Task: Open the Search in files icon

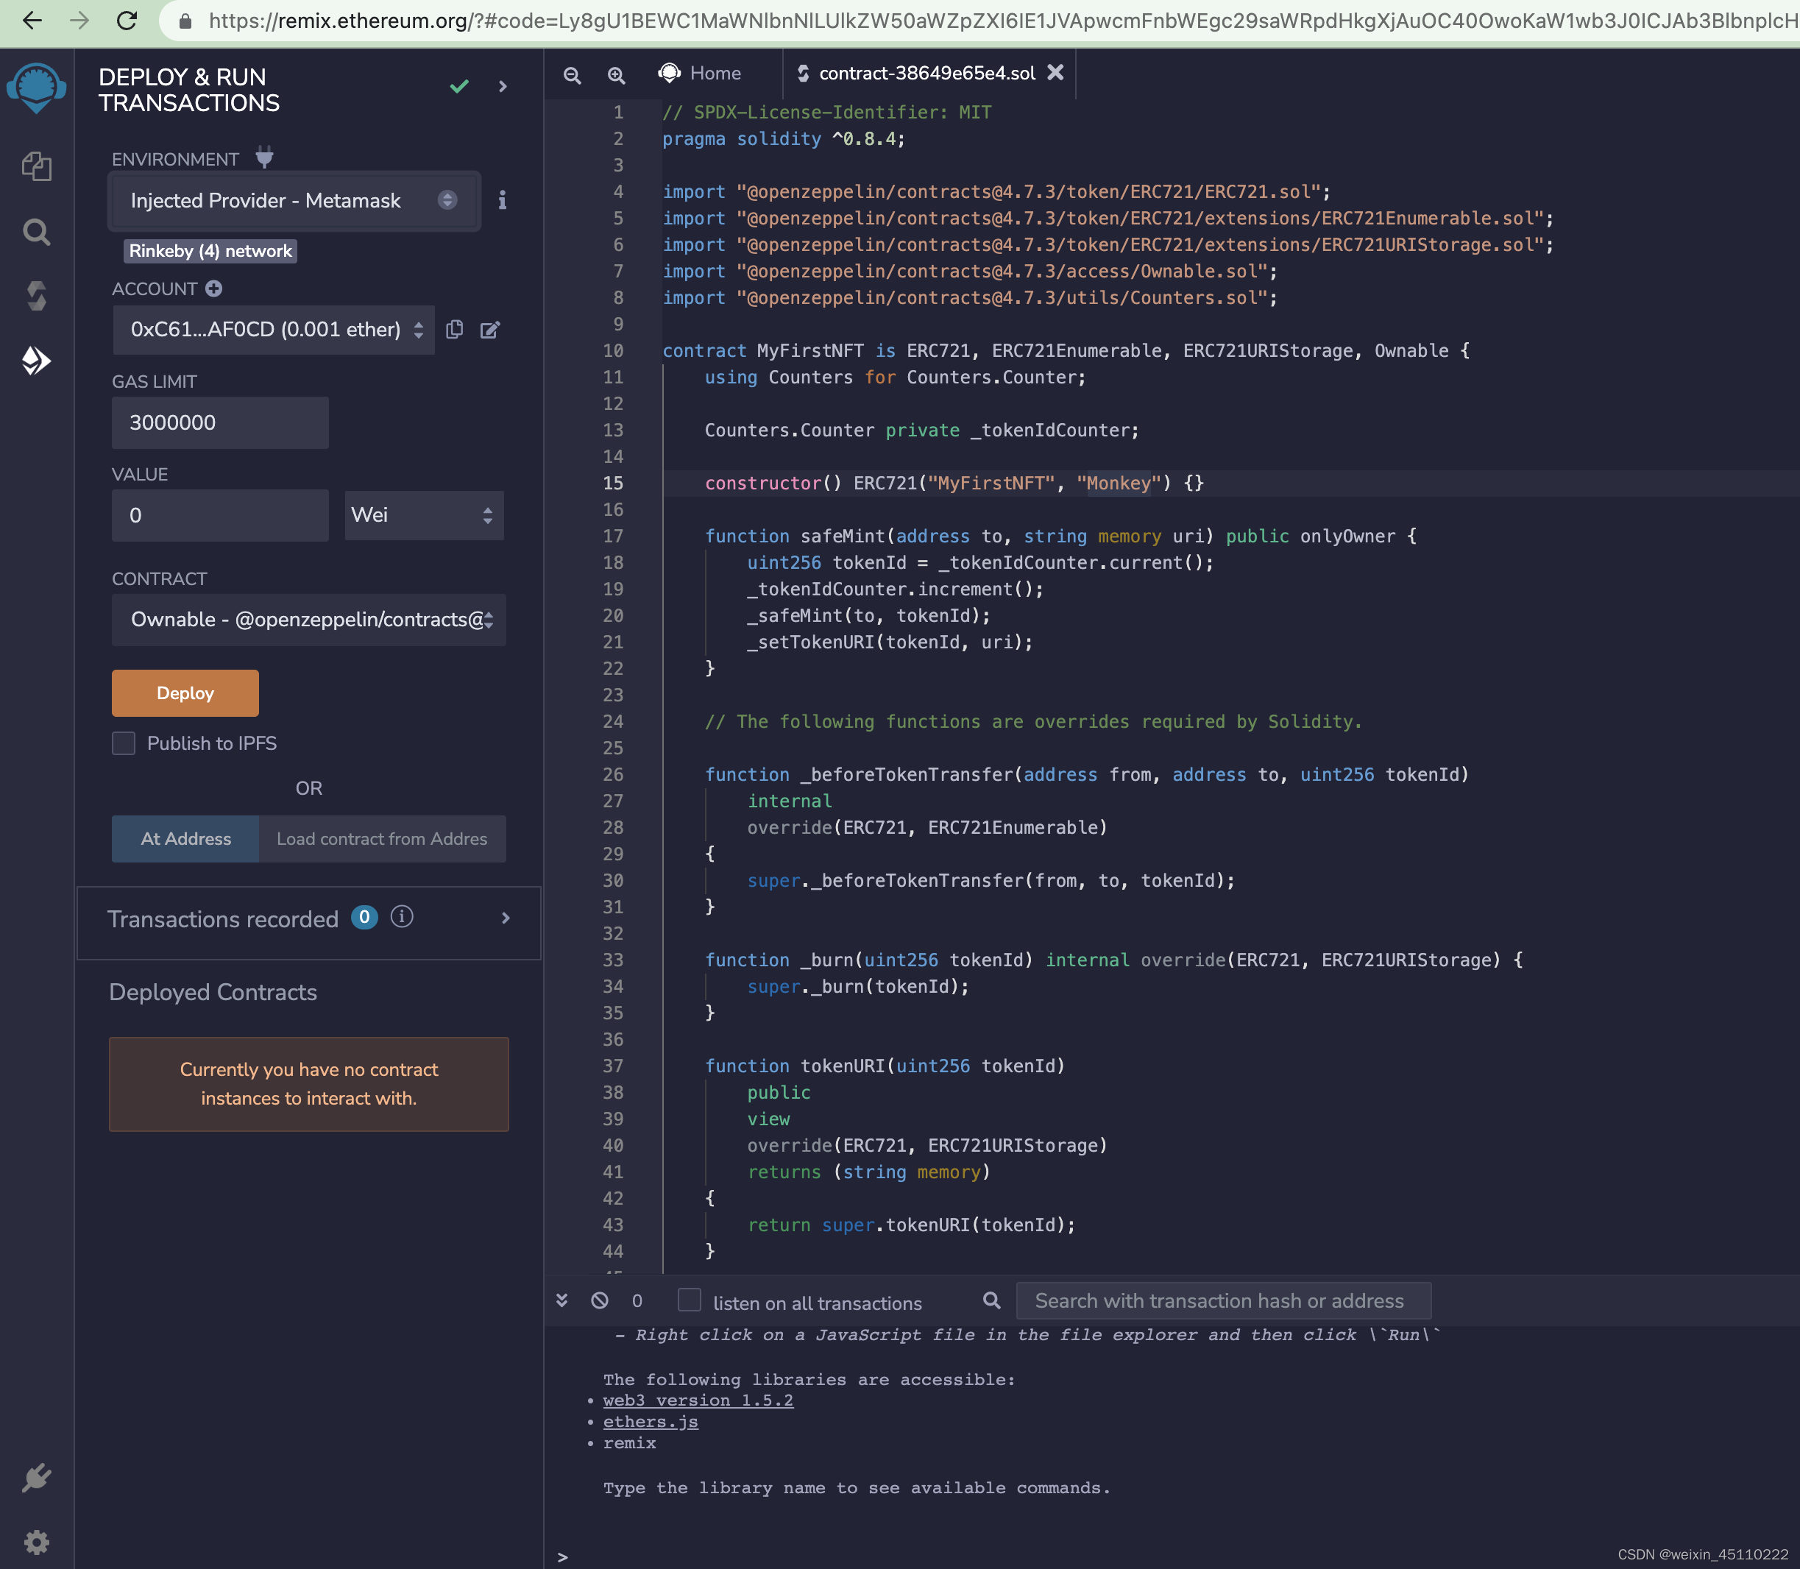Action: [36, 232]
